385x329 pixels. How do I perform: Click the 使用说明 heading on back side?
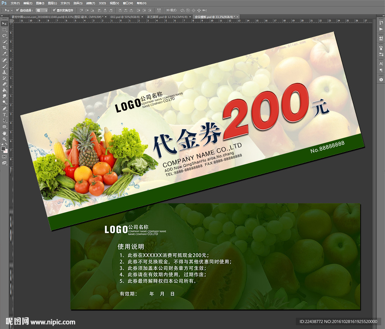pyautogui.click(x=130, y=247)
